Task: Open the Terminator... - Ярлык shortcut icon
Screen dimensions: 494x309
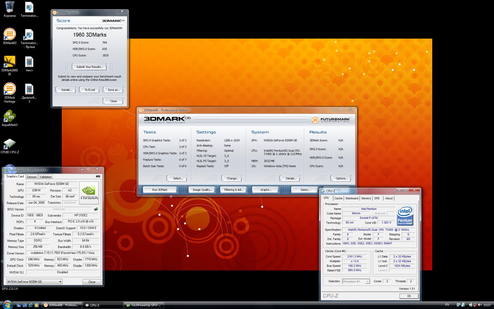Action: pyautogui.click(x=29, y=39)
